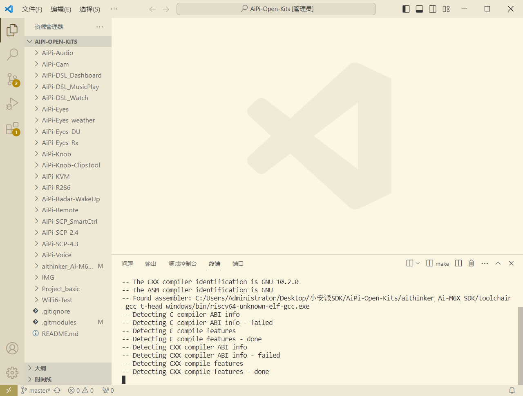
Task: Expand the AiPi-Audio folder
Action: (x=68, y=53)
